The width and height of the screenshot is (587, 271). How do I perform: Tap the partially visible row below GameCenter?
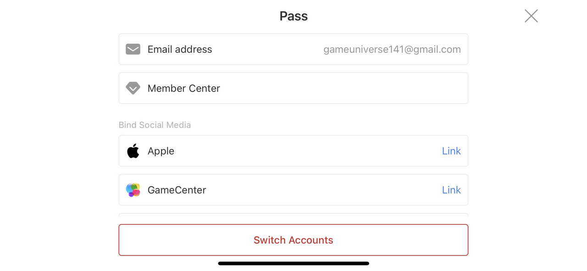(293, 215)
